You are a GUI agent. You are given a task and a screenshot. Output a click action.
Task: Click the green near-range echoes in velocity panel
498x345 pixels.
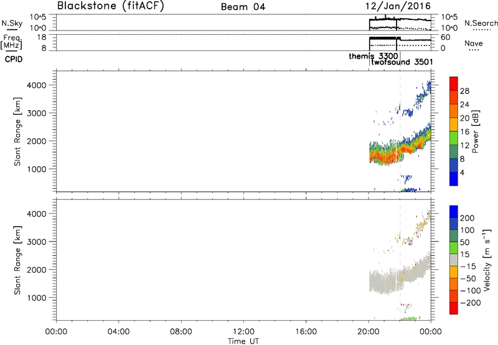410,318
